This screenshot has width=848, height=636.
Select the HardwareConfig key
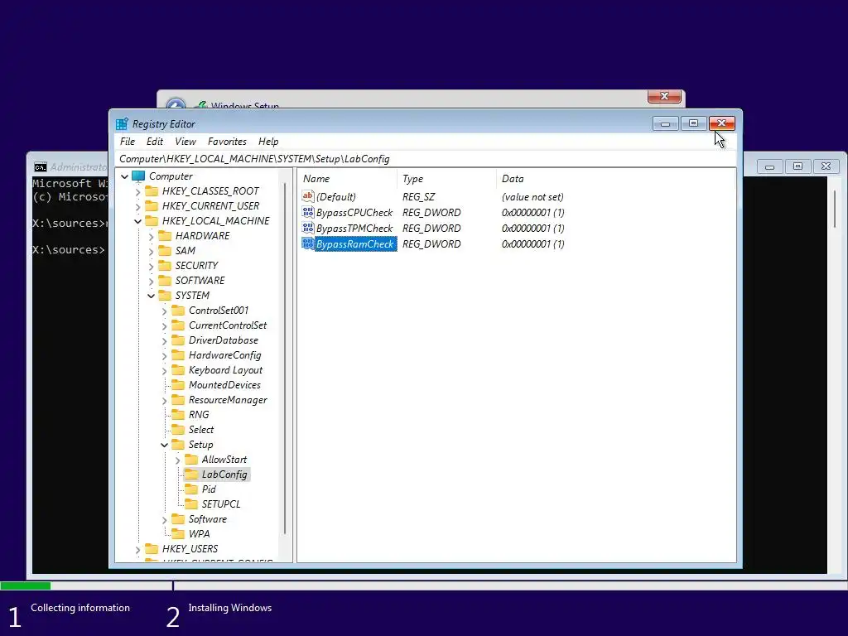(x=225, y=355)
